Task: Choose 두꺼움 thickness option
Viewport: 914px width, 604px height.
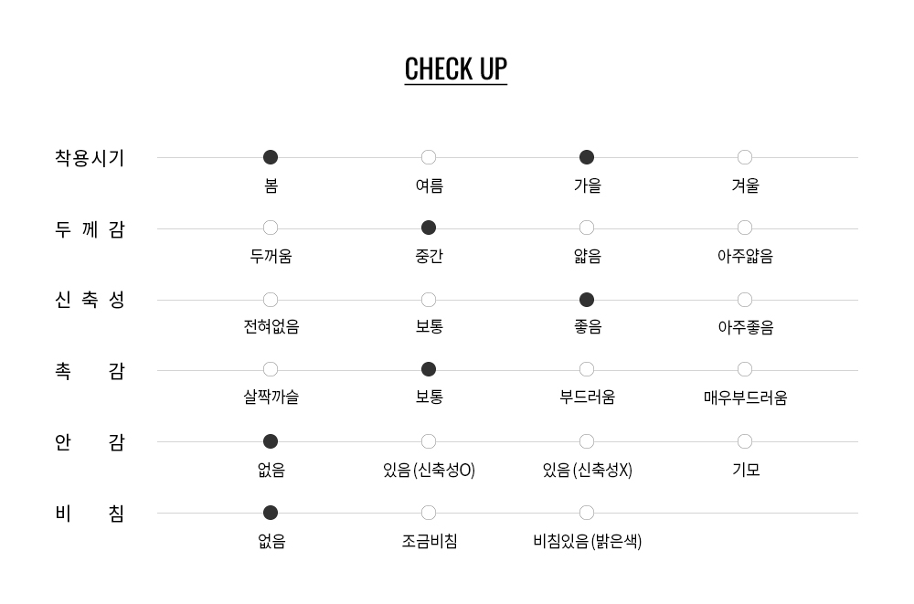Action: (x=271, y=228)
